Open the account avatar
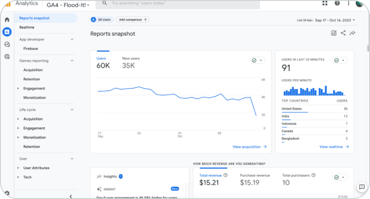Image resolution: width=370 pixels, height=199 pixels. pyautogui.click(x=359, y=3)
